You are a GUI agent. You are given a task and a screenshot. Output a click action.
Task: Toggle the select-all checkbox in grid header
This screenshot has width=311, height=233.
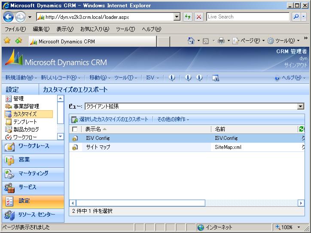coord(75,130)
